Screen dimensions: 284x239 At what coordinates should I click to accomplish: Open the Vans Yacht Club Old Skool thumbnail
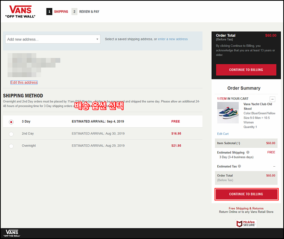(228, 113)
